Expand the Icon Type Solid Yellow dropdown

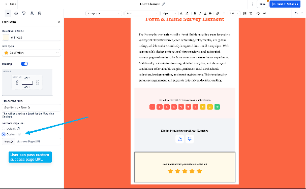point(31,53)
